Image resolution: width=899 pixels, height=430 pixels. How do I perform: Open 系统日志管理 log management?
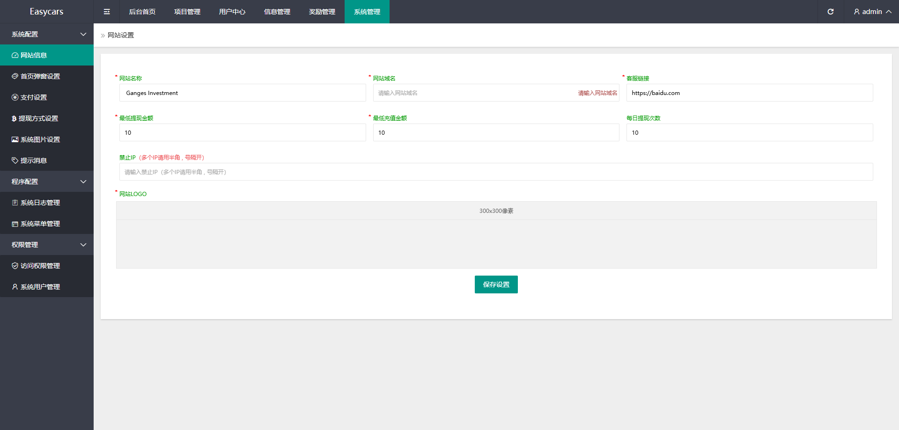tap(40, 203)
